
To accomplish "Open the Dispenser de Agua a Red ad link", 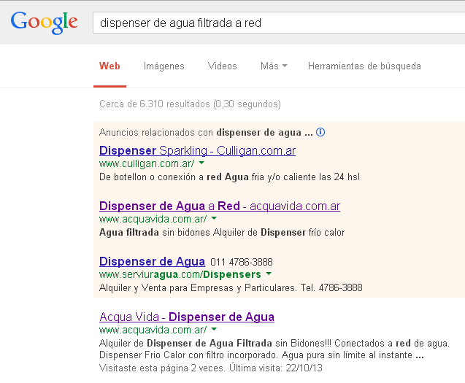I will (219, 206).
